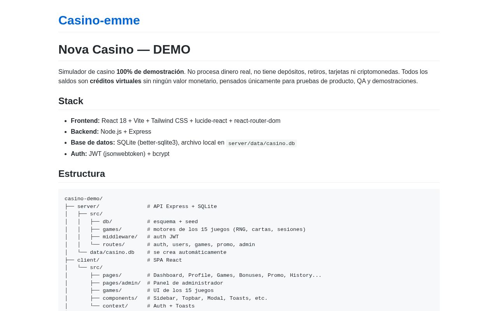Screen dimensions: 498x311
Task: Click the 'pages/admin/' tree entry
Action: (122, 283)
